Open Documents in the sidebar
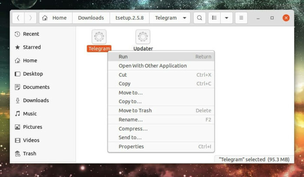Viewport: 304px width, 177px height. 43,87
